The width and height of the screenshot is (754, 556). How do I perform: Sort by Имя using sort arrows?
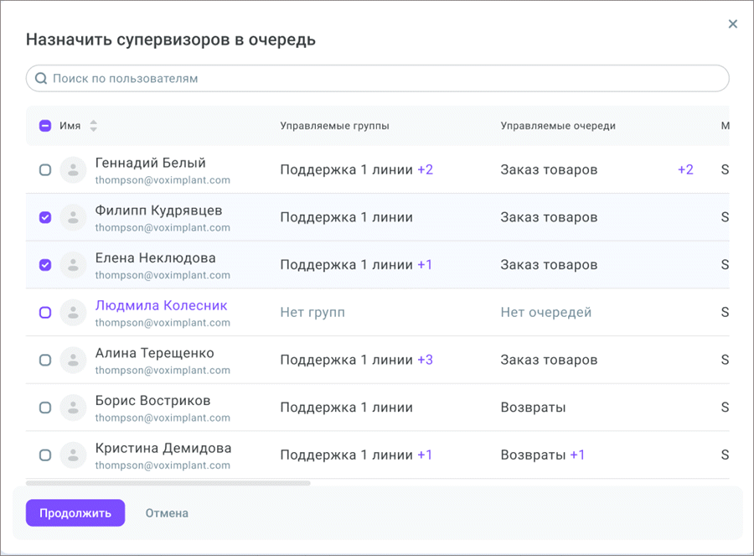pos(93,126)
